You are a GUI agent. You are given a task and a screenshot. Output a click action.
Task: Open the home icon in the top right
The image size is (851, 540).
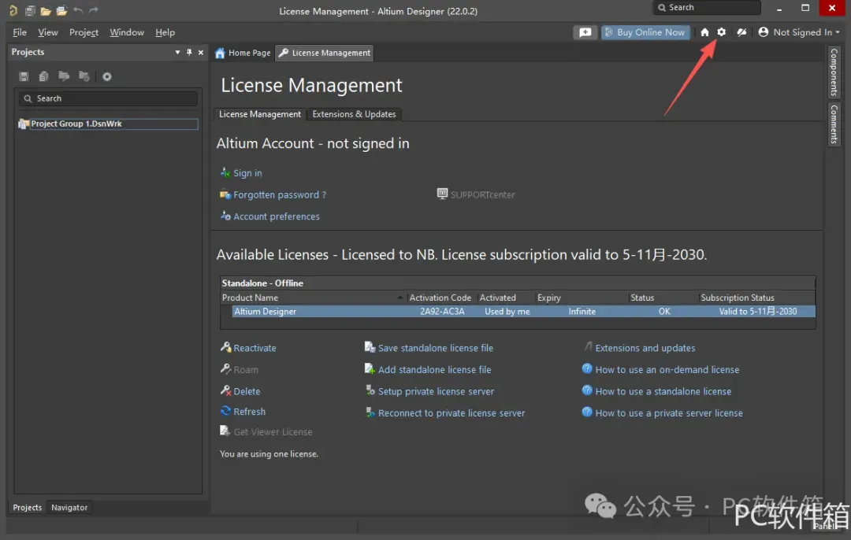click(704, 32)
